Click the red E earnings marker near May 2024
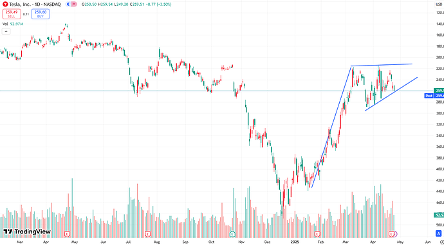Viewport: 444px width, 245px height. click(x=67, y=234)
